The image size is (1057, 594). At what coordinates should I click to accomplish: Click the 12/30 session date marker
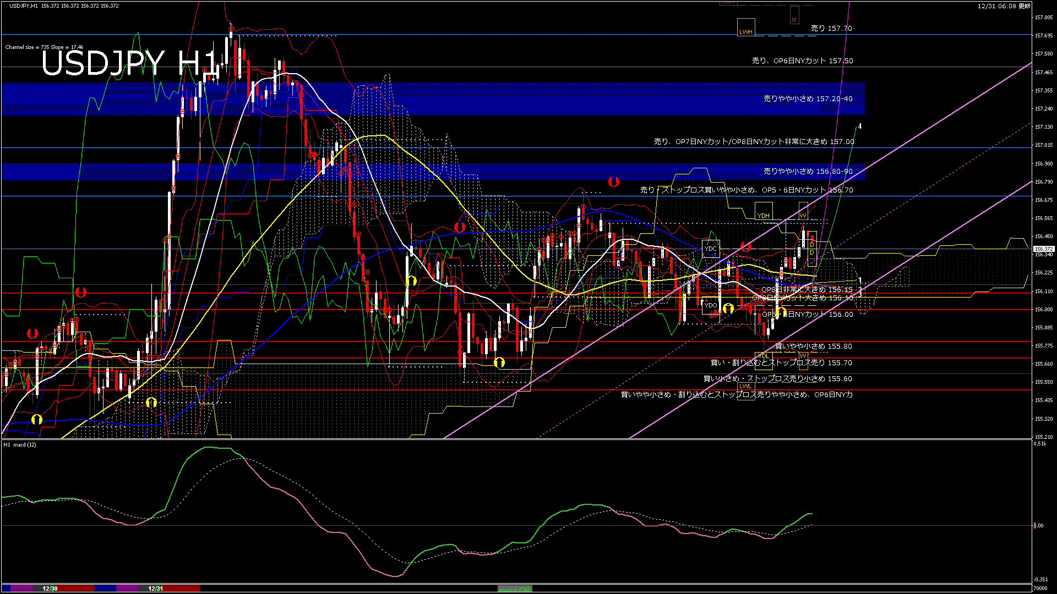tap(50, 588)
